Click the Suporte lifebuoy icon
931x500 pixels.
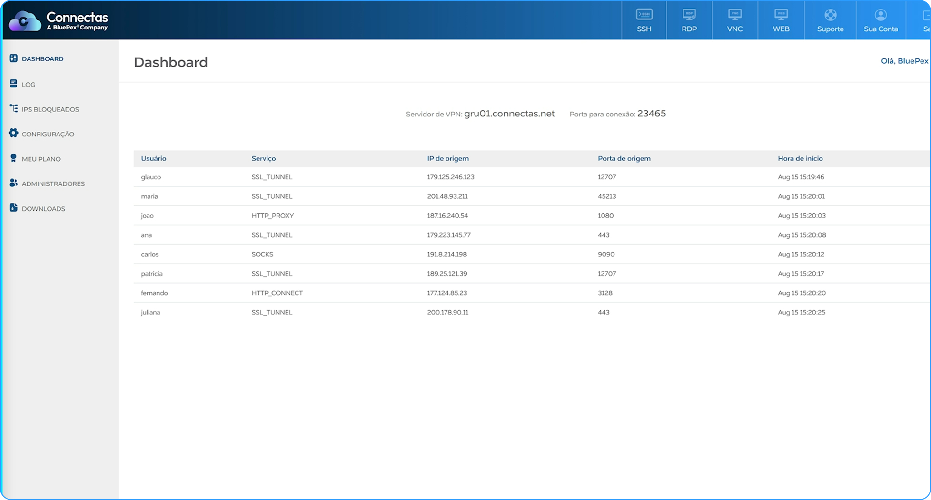pyautogui.click(x=830, y=15)
